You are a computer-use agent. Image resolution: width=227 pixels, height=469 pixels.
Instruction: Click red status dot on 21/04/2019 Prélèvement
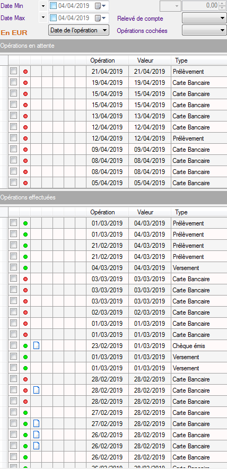tap(25, 72)
